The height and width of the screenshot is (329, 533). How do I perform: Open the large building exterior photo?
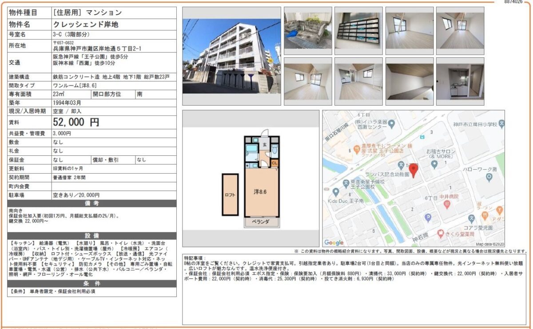231,56
